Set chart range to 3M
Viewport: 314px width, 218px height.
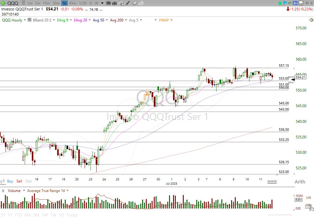tap(36, 215)
